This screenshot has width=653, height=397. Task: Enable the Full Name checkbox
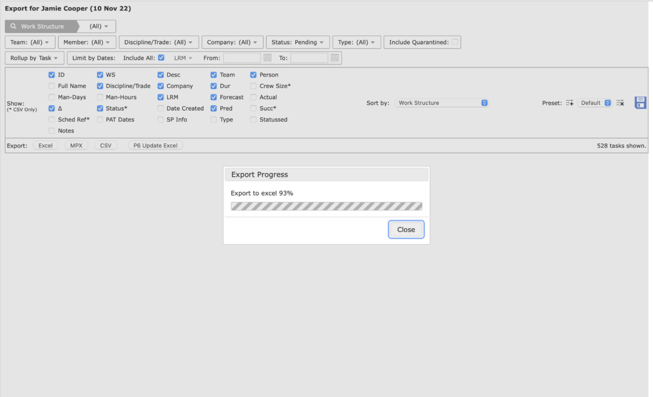(52, 86)
